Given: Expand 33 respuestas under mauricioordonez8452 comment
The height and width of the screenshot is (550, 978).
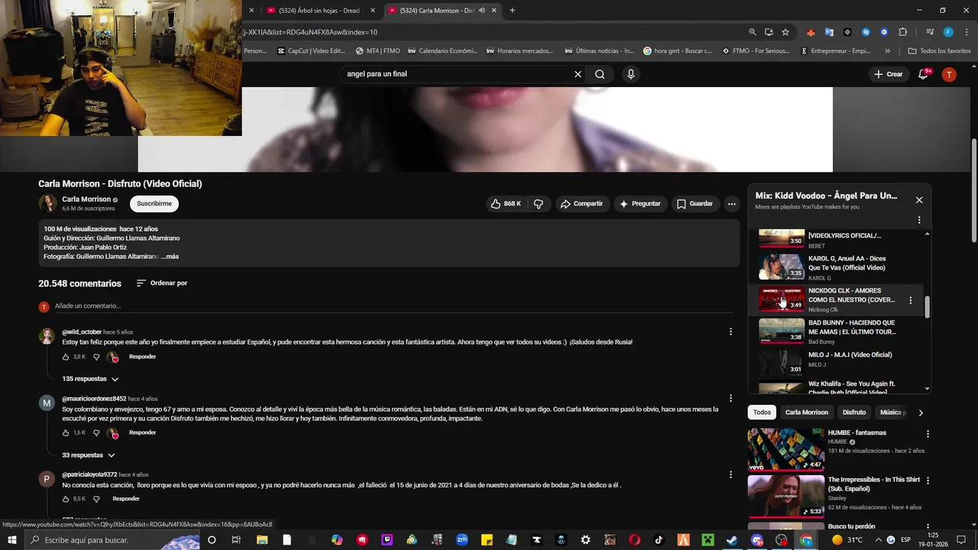Looking at the screenshot, I should pos(88,455).
